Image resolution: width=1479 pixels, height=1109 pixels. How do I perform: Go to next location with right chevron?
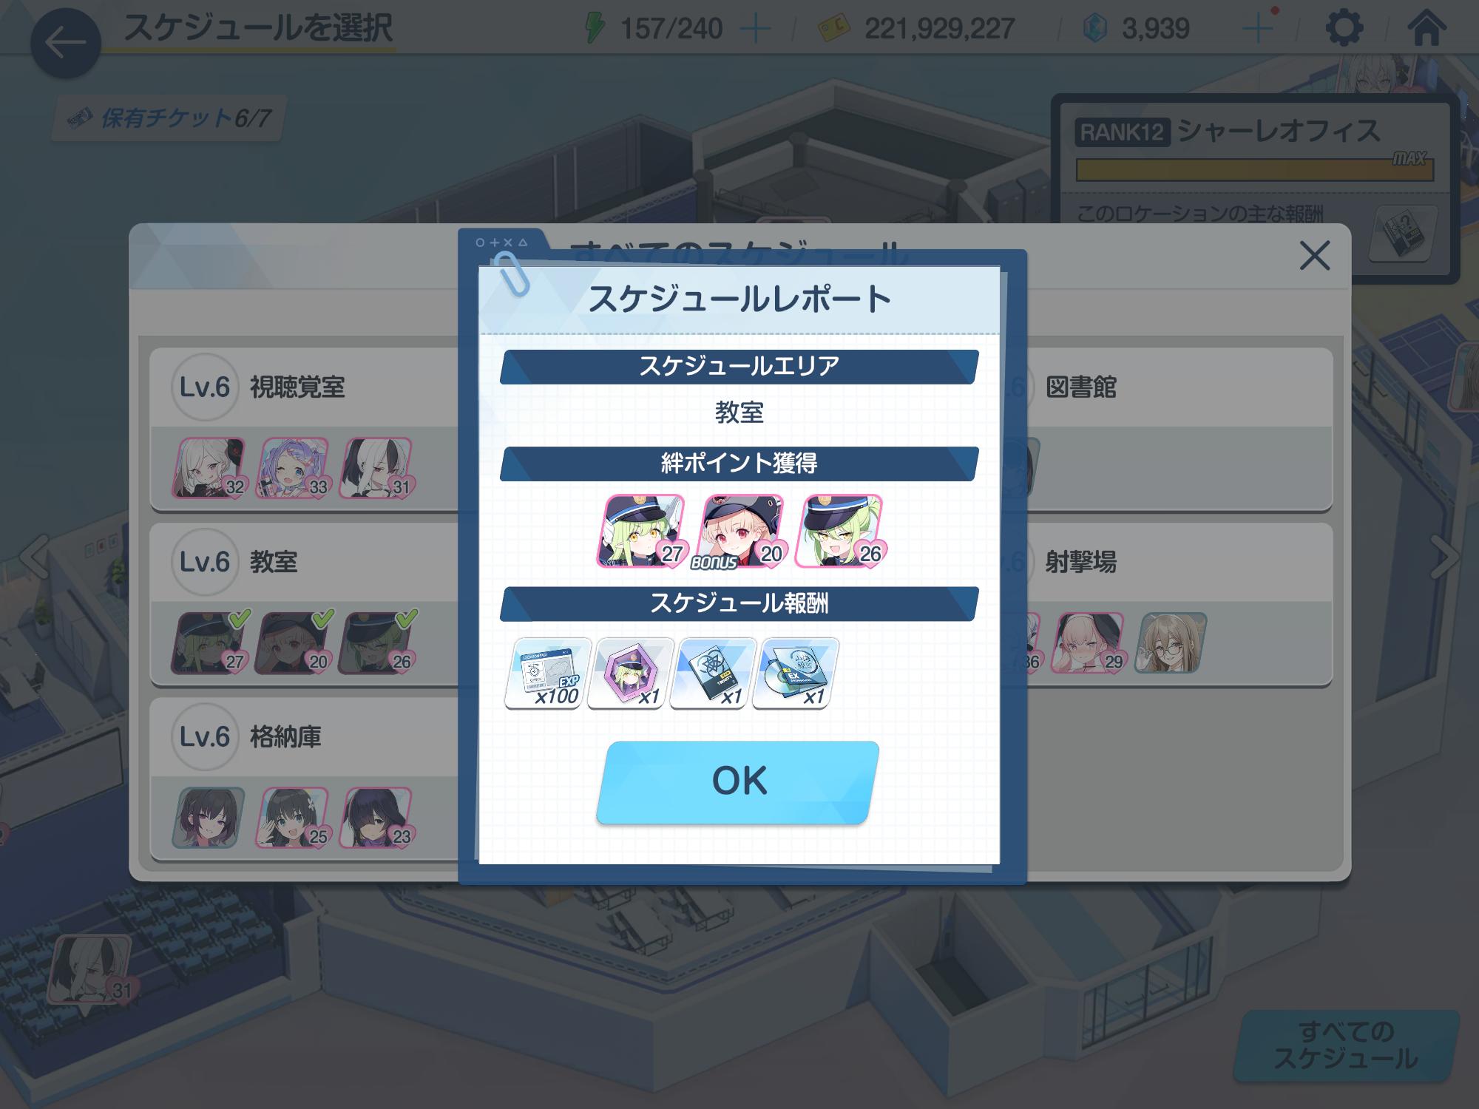[1443, 557]
